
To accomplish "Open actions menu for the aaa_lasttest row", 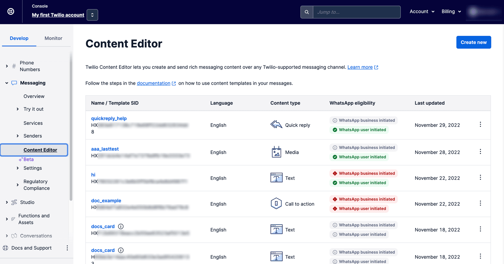I will [480, 152].
